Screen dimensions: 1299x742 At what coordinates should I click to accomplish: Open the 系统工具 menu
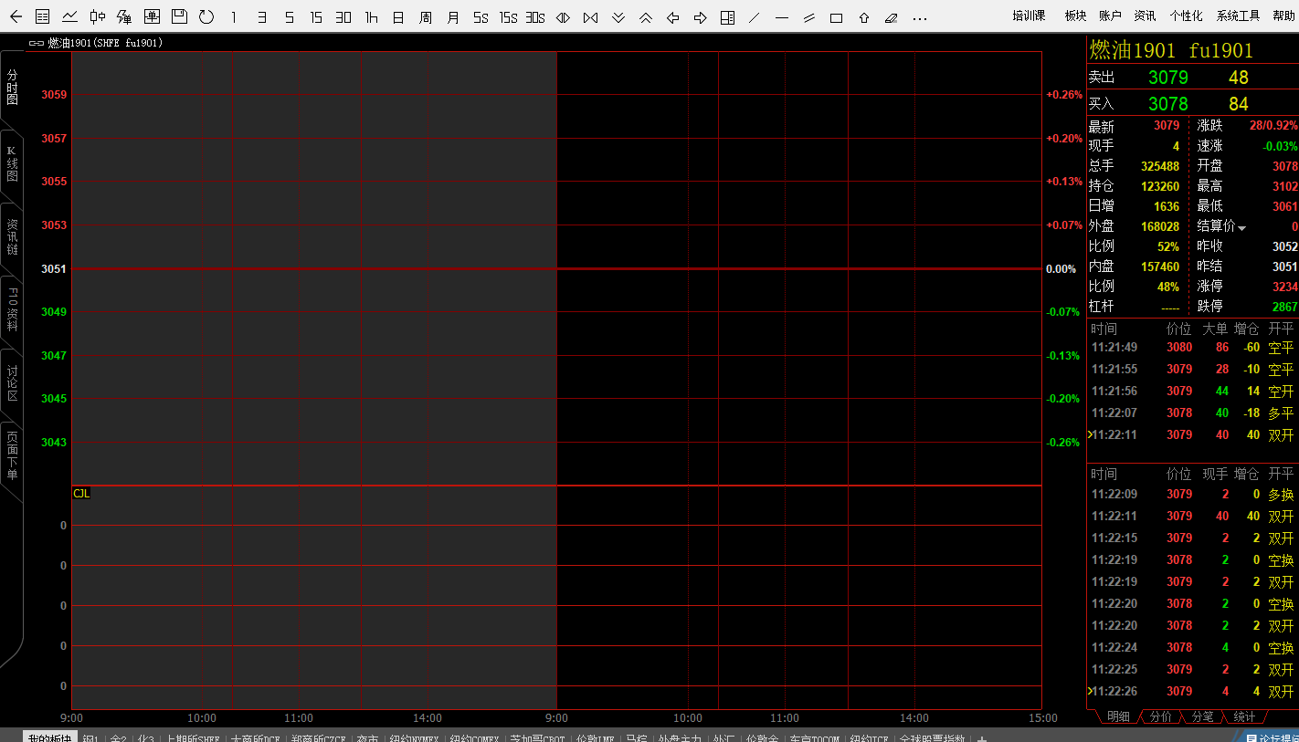(x=1238, y=16)
